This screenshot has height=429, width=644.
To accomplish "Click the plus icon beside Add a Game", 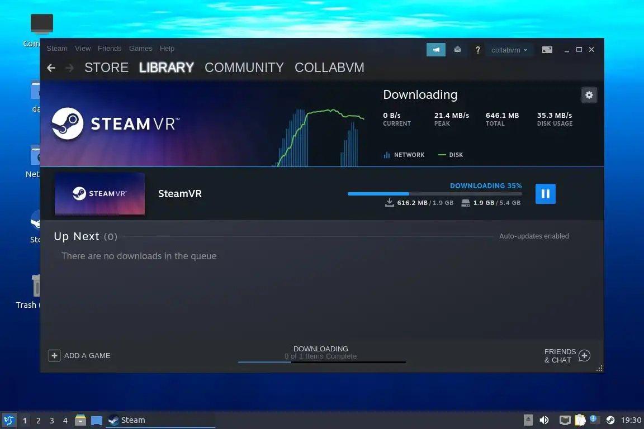I will [x=54, y=355].
